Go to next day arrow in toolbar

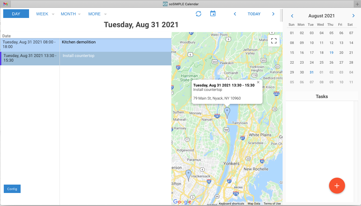click(273, 14)
